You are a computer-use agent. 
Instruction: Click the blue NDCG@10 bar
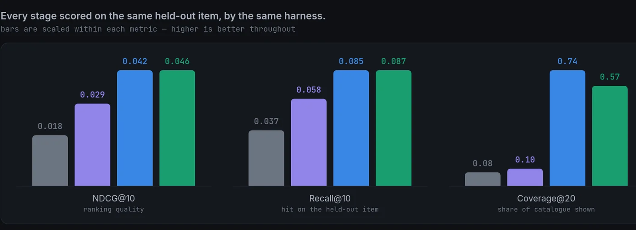point(135,128)
